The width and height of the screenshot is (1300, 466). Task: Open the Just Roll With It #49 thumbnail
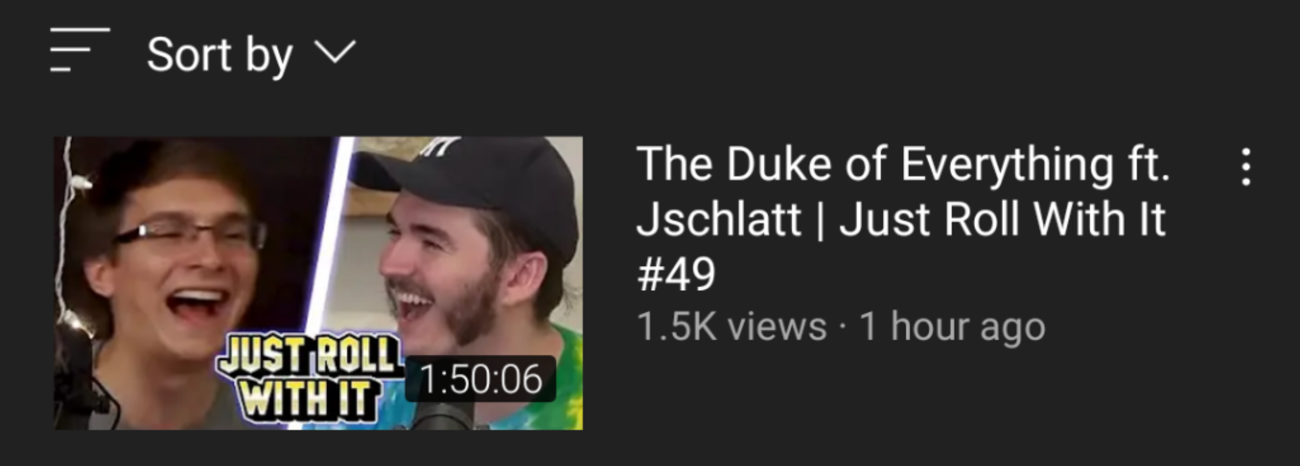click(x=319, y=283)
